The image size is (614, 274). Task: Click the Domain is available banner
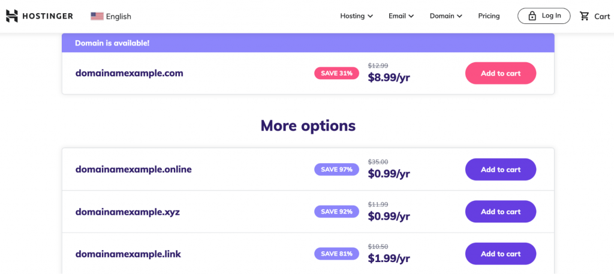[x=308, y=43]
